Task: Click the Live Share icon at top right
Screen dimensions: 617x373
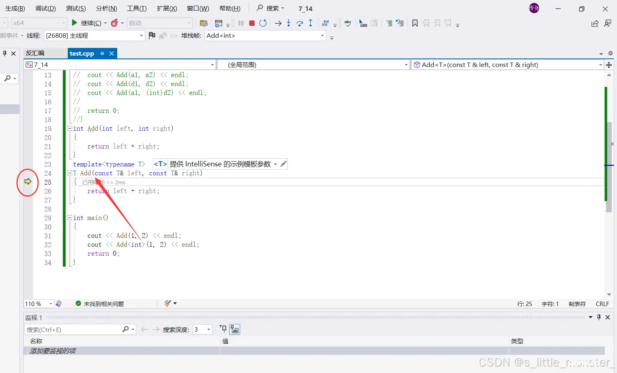Action: click(x=595, y=23)
